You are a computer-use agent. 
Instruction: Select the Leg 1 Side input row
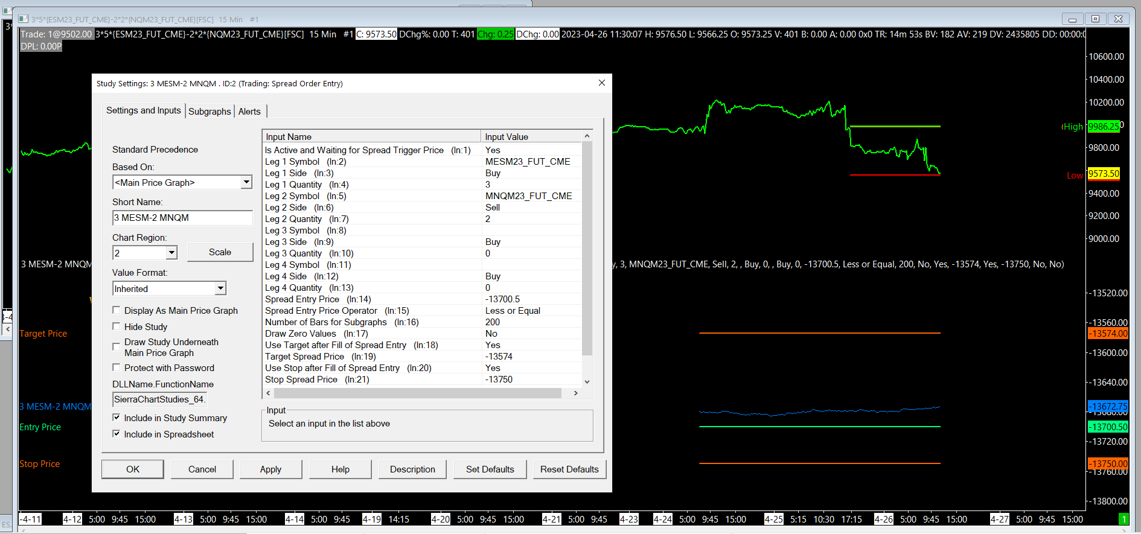(423, 173)
